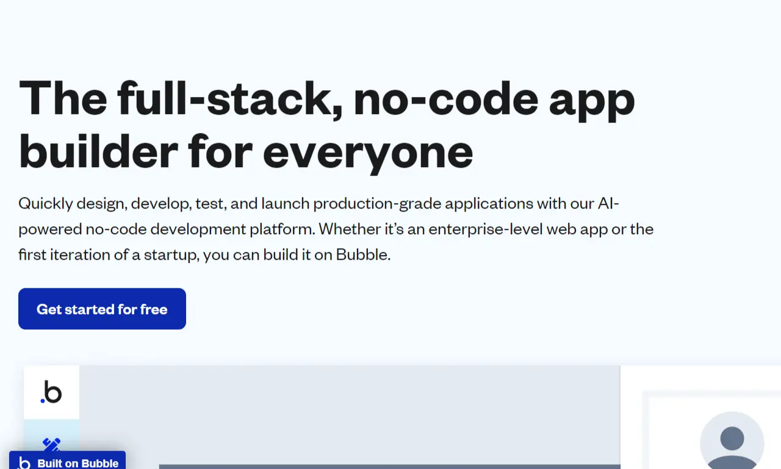Click the Bubble logo in the editor preview
Image resolution: width=781 pixels, height=469 pixels.
click(51, 392)
